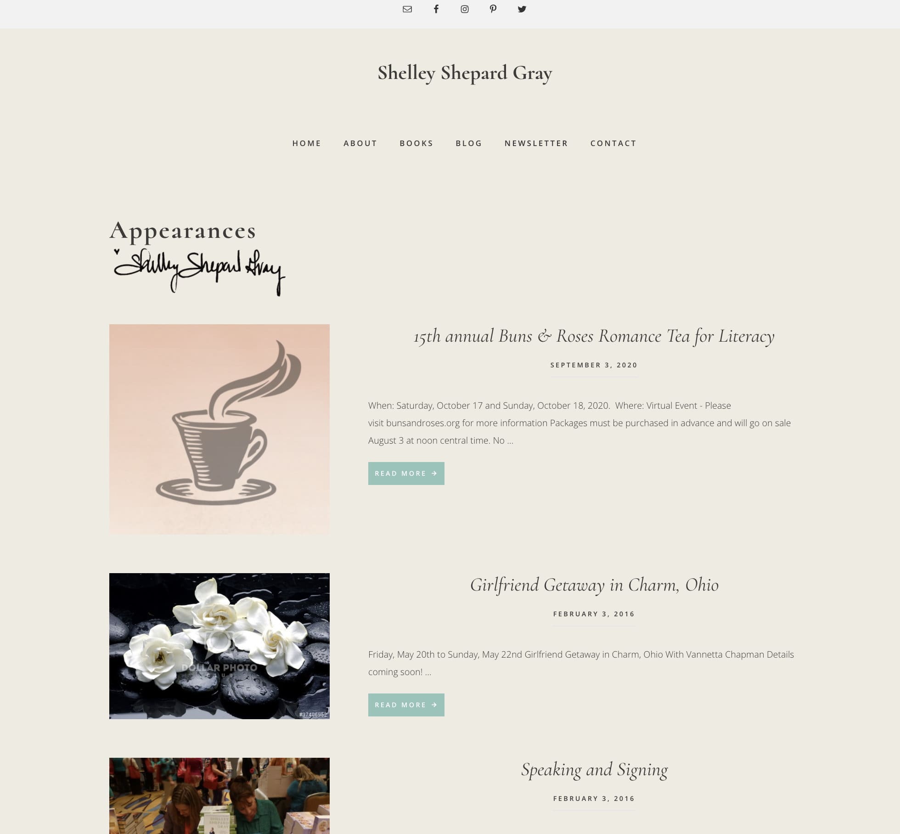This screenshot has width=900, height=834.
Task: Open the white gardenias thumbnail image
Action: [219, 646]
